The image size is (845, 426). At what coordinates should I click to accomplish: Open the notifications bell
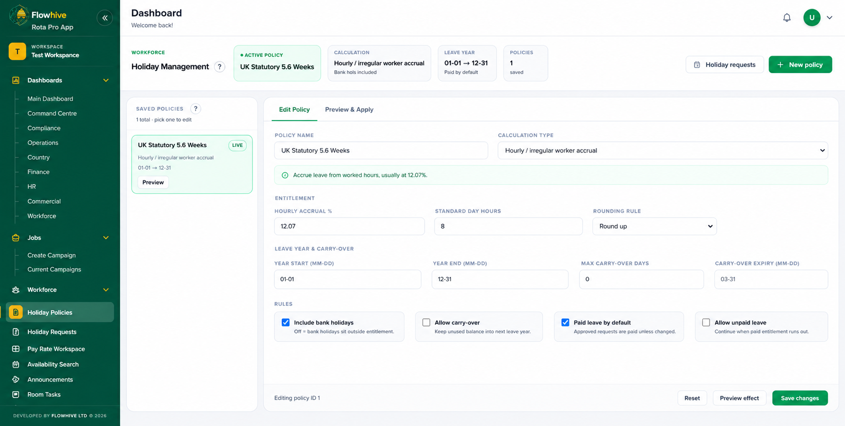787,18
